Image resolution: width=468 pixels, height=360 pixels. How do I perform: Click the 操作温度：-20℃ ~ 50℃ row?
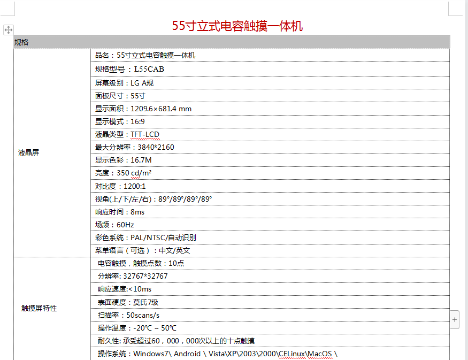(x=270, y=328)
